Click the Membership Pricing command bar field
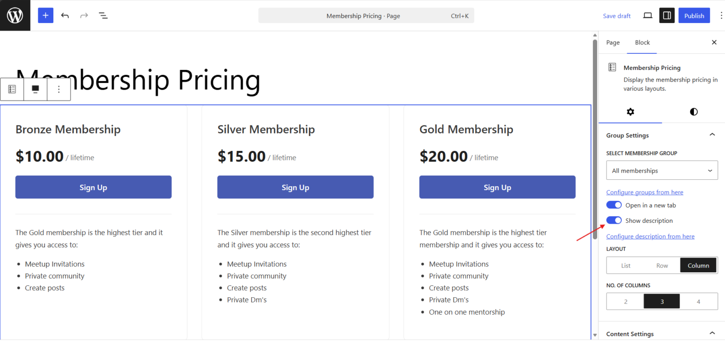 366,16
